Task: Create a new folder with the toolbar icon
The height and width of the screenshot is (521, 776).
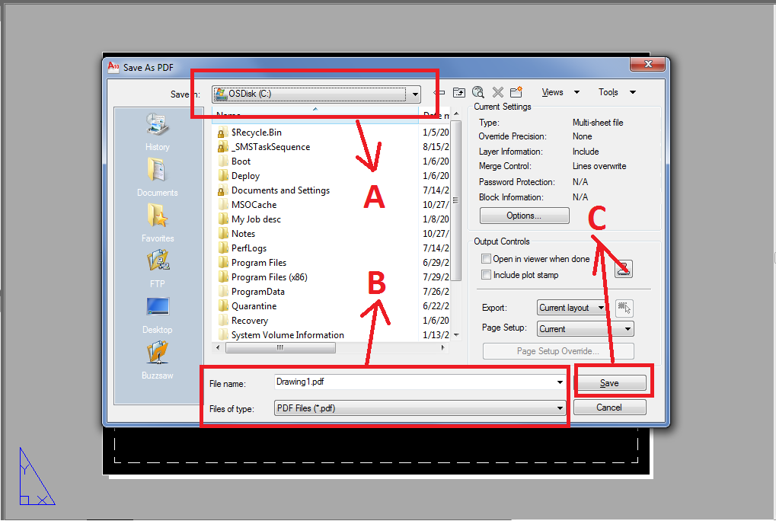Action: (516, 91)
